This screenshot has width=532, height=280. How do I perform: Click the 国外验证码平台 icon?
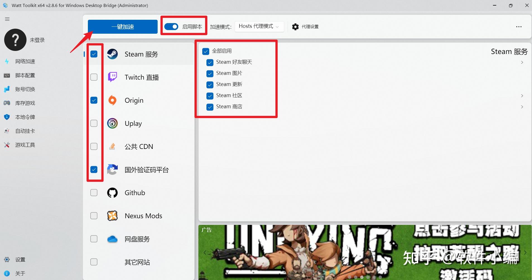coord(112,170)
